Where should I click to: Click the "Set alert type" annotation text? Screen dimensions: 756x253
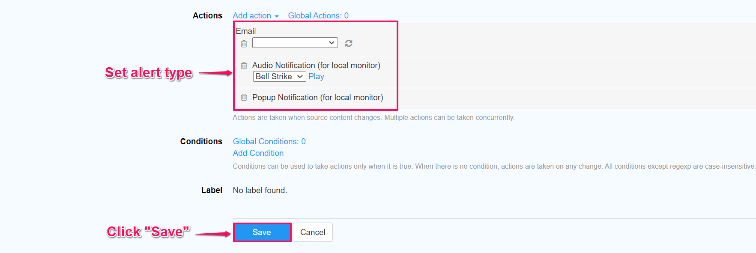coord(149,73)
